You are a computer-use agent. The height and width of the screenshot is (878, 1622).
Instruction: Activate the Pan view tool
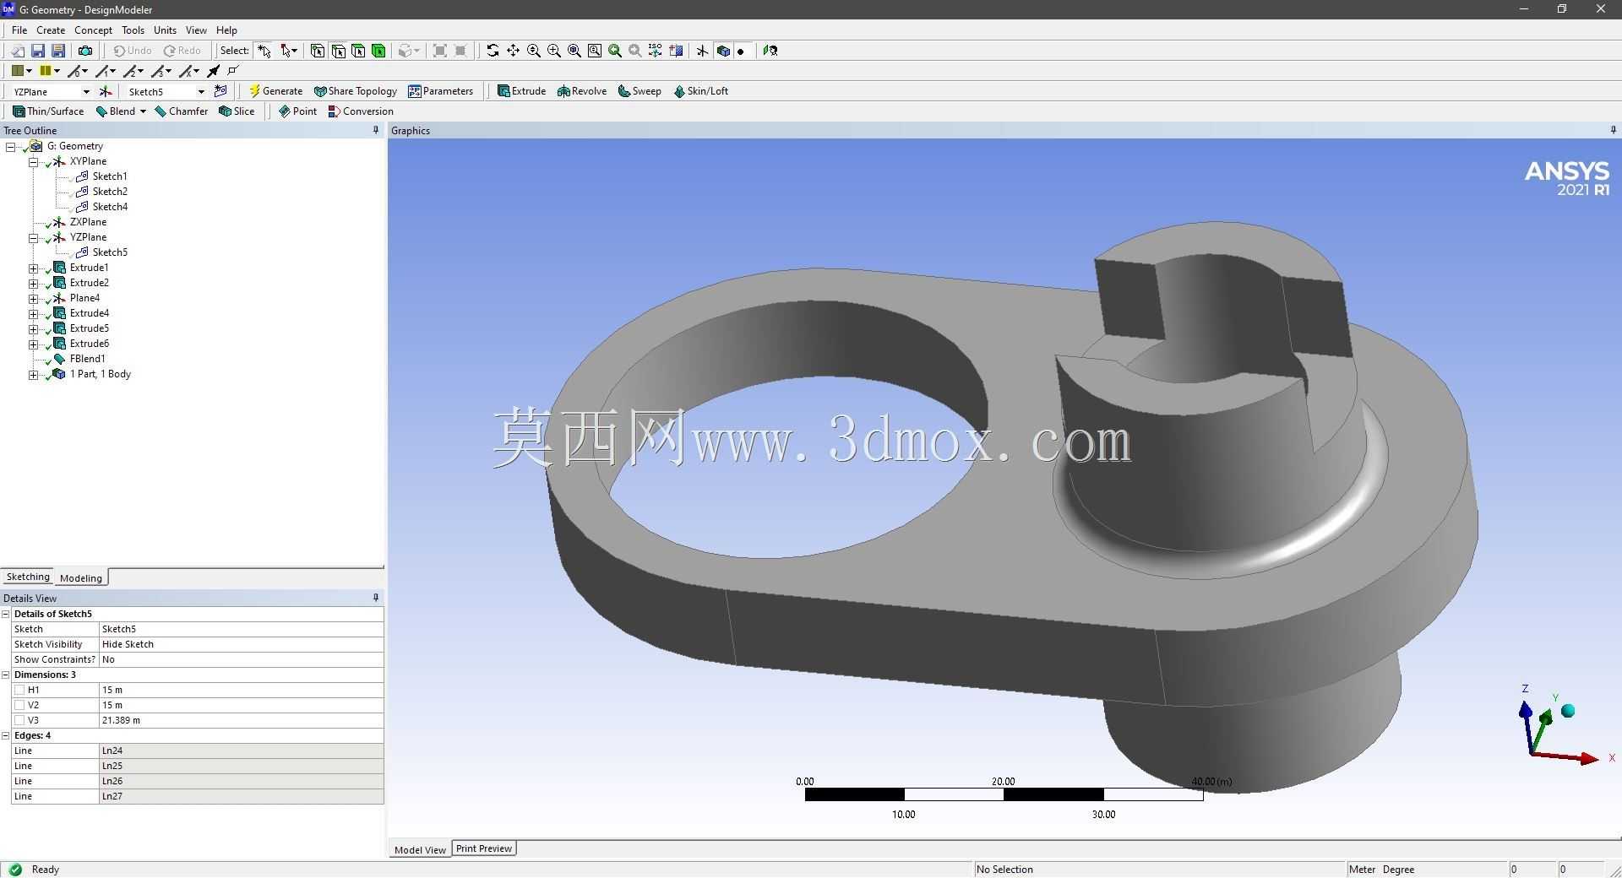(513, 51)
